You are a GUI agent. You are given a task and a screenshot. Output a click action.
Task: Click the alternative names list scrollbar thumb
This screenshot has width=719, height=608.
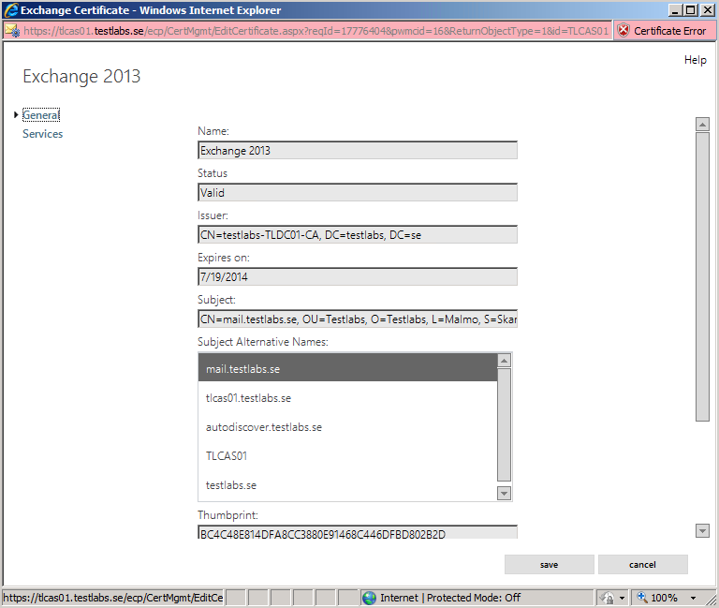(504, 425)
